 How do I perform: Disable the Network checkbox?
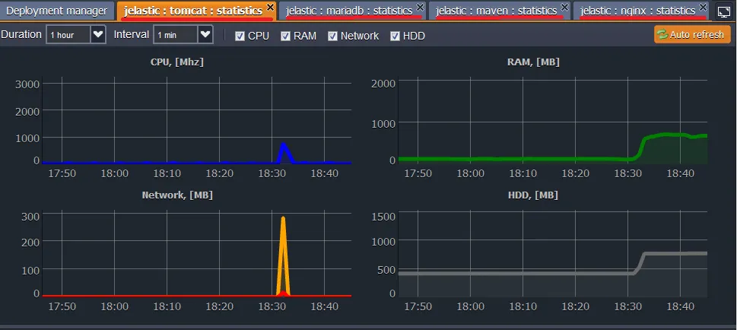pyautogui.click(x=333, y=36)
